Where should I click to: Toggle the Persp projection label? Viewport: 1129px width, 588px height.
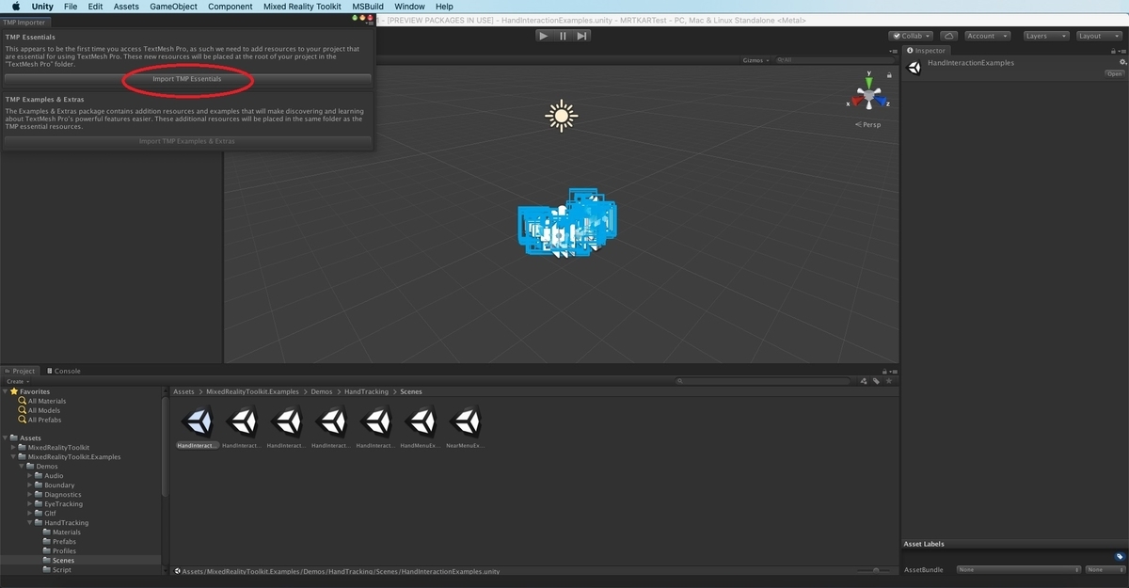868,124
